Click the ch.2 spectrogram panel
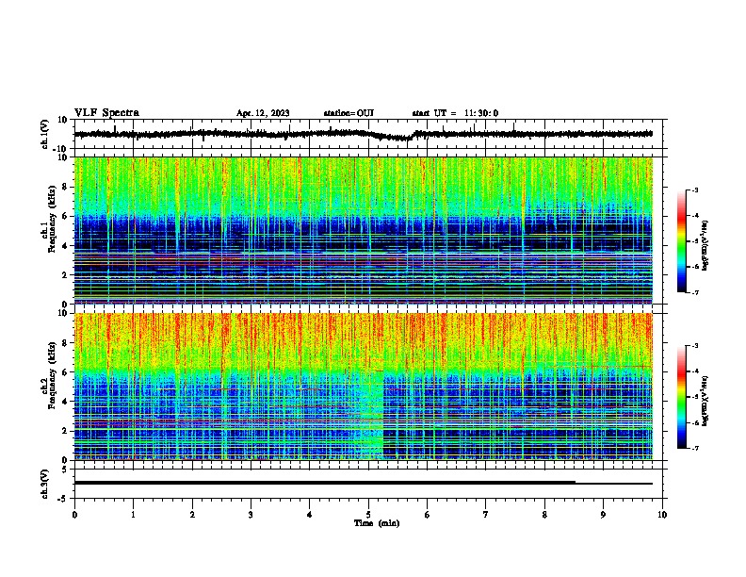This screenshot has height=577, width=746. coord(363,387)
